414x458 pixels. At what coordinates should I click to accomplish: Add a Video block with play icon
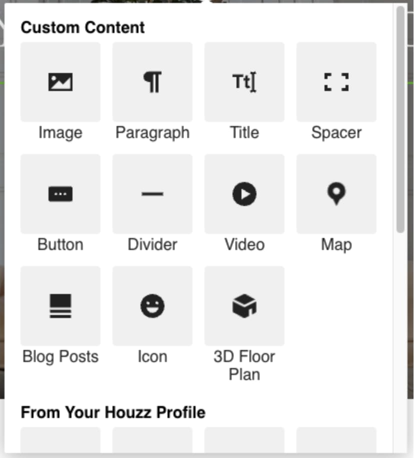coord(244,194)
